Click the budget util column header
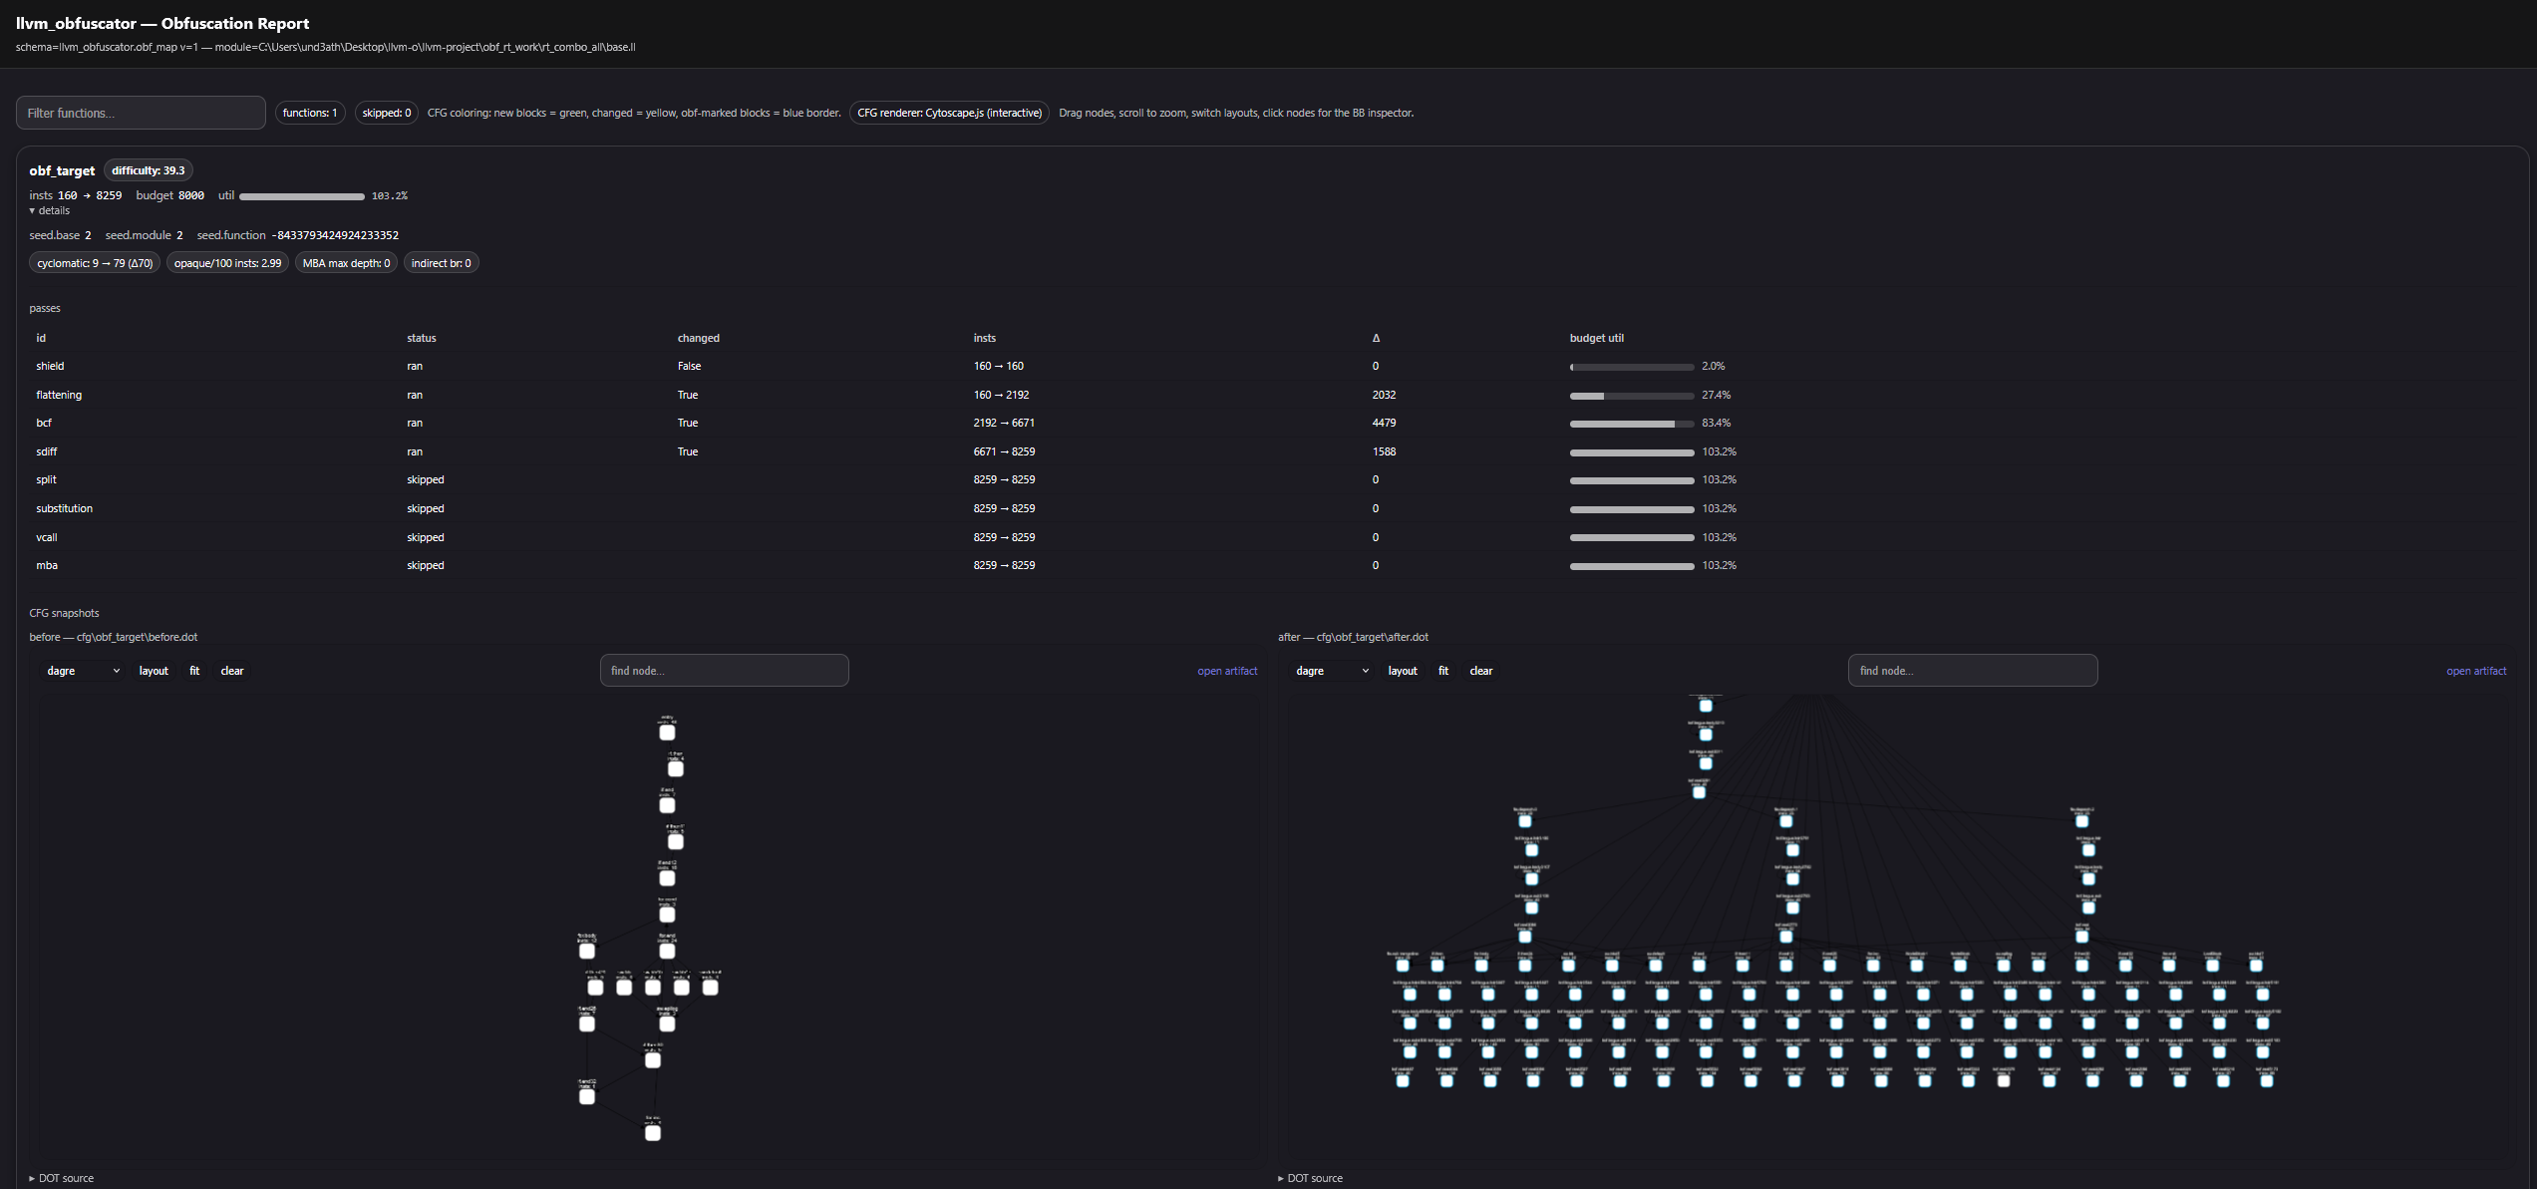 pos(1597,338)
